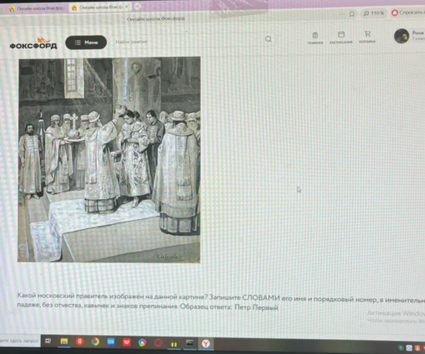The image size is (425, 354).
Task: Click the 110% zoom indicator
Action: click(374, 13)
